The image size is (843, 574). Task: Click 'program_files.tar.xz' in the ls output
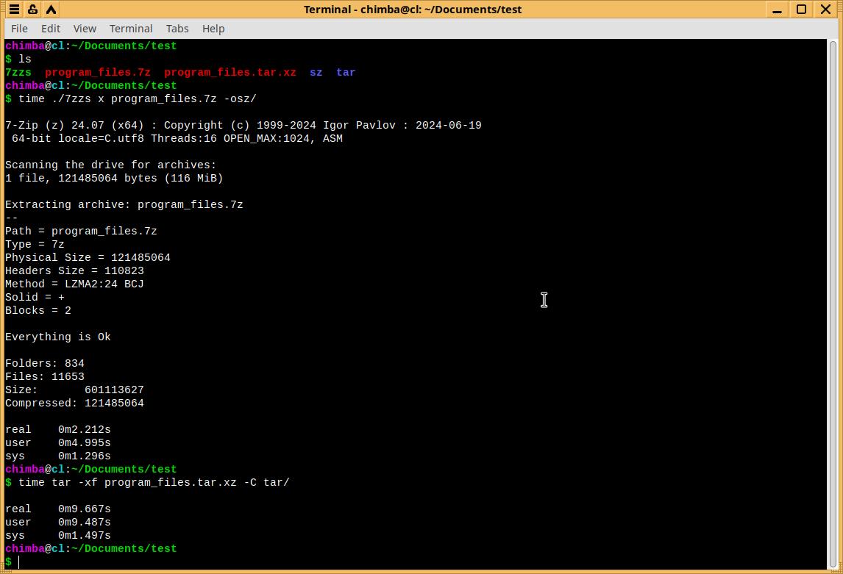230,73
